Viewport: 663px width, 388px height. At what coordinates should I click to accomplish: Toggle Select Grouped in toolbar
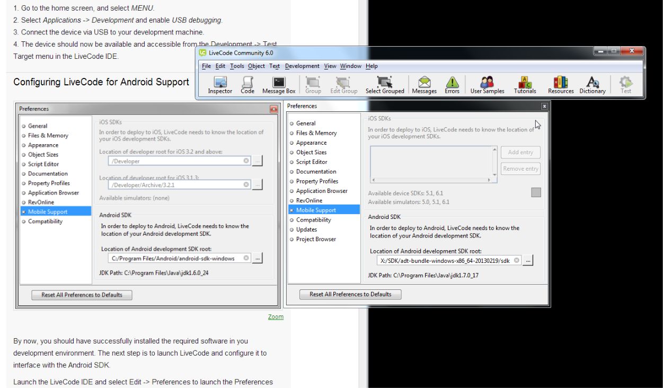(385, 85)
